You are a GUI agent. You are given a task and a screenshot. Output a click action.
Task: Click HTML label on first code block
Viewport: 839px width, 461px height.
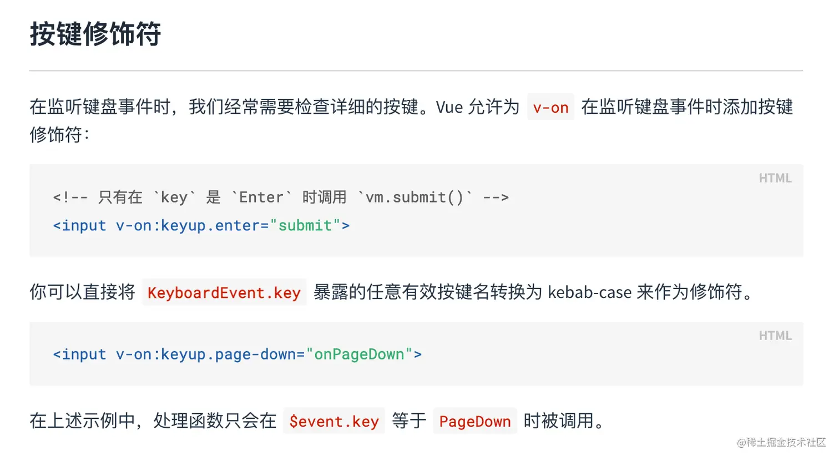pos(775,179)
